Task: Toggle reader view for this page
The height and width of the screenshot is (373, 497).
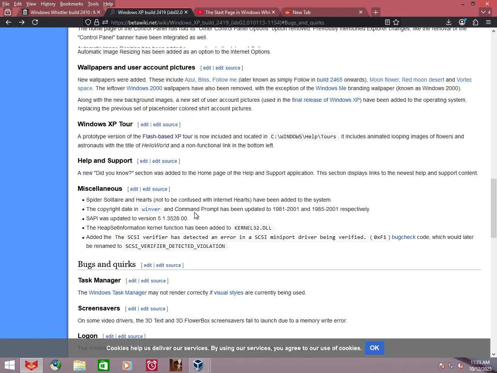Action: [x=387, y=22]
